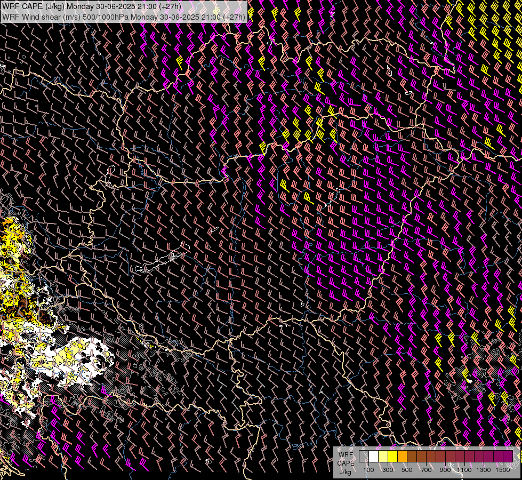Click the 1100 legend value
The height and width of the screenshot is (480, 522).
(464, 470)
